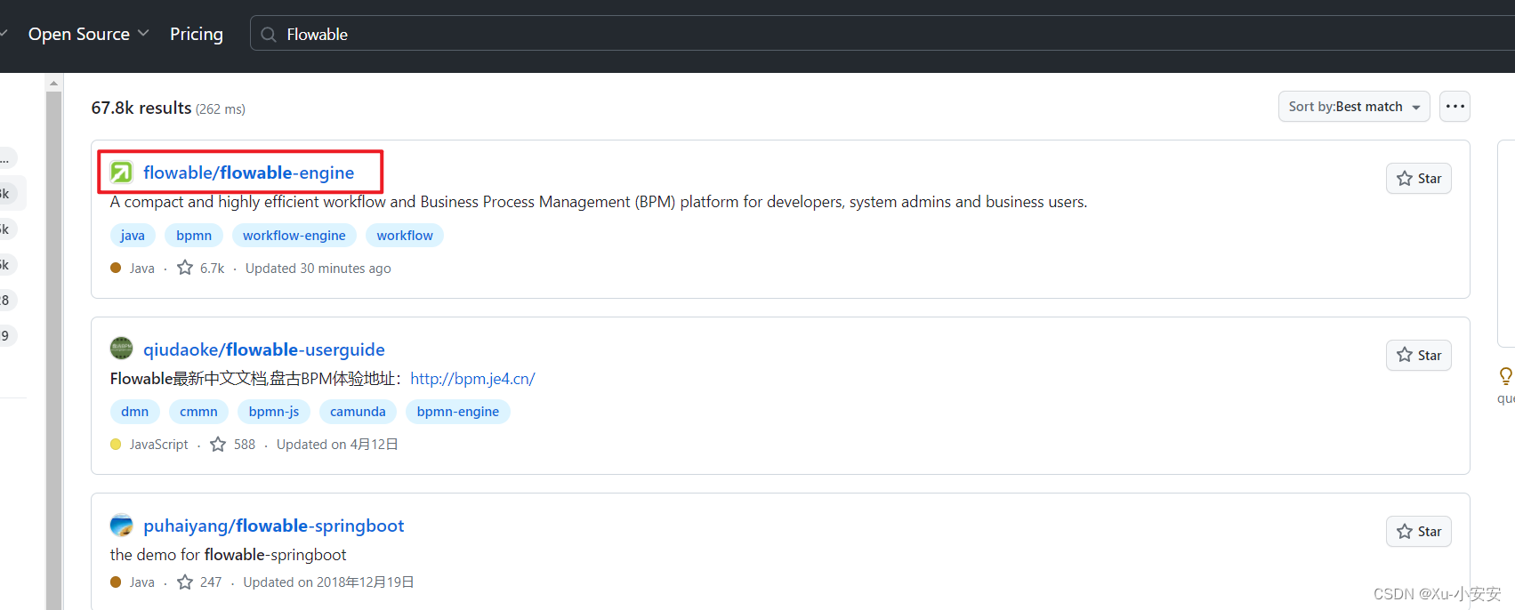Click the Updated 30 minutes ago text

point(318,269)
